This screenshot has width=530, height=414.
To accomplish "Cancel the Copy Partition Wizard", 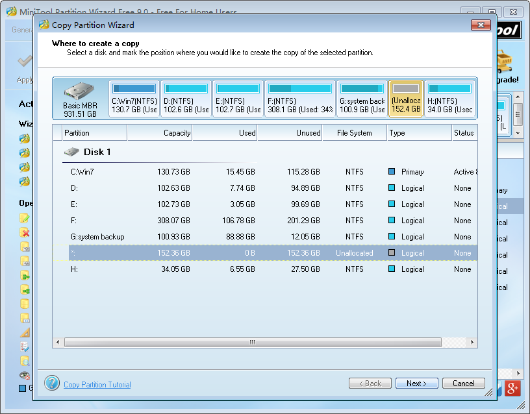I will (x=463, y=384).
